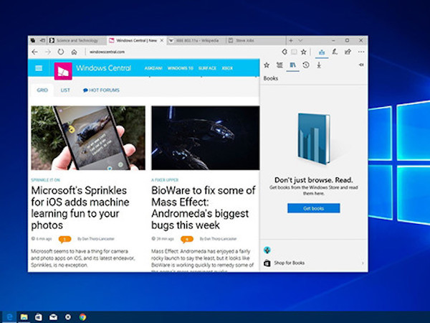Open ASKDAN! nav menu item
Screen dimensions: 430x323
(153, 68)
